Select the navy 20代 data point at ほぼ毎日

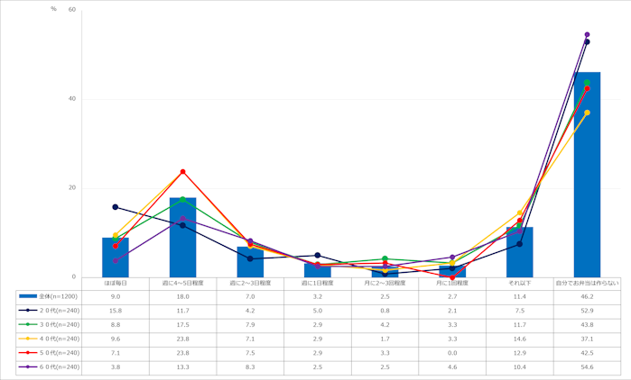click(116, 207)
